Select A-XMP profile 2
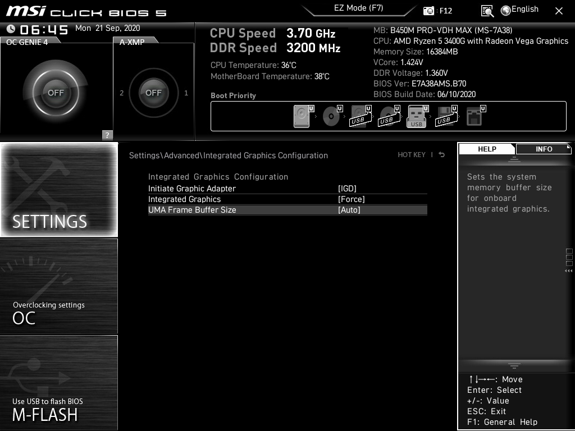 (x=121, y=93)
